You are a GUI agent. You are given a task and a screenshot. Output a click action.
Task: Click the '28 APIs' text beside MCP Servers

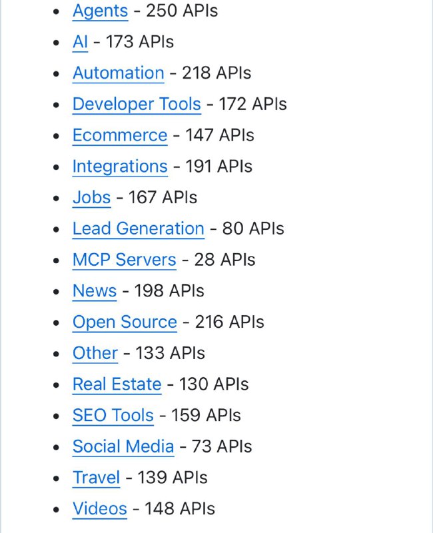224,260
